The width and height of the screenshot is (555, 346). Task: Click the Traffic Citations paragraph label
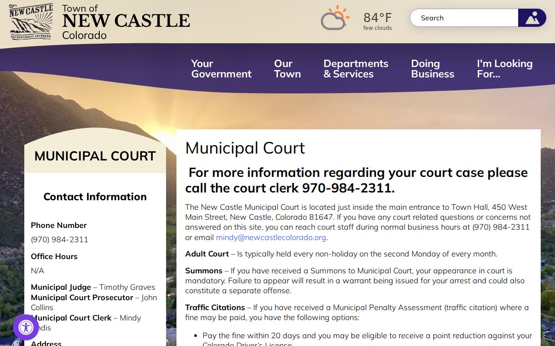pos(215,308)
